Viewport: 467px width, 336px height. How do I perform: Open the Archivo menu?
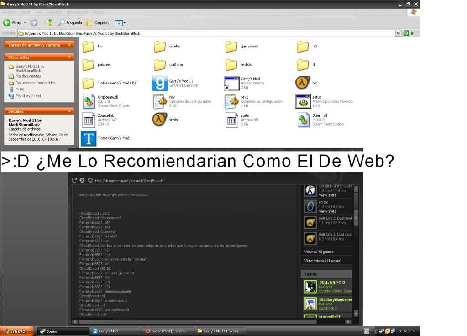point(9,12)
